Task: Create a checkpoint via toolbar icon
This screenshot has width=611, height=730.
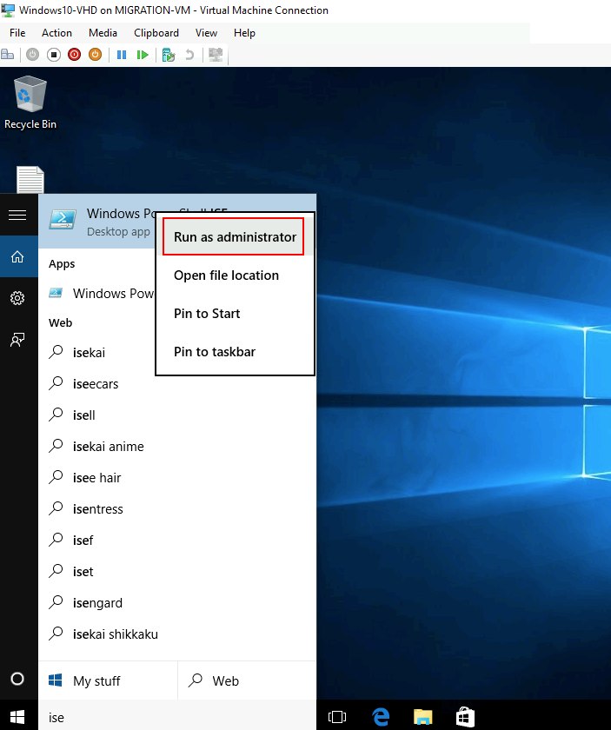Action: 168,55
